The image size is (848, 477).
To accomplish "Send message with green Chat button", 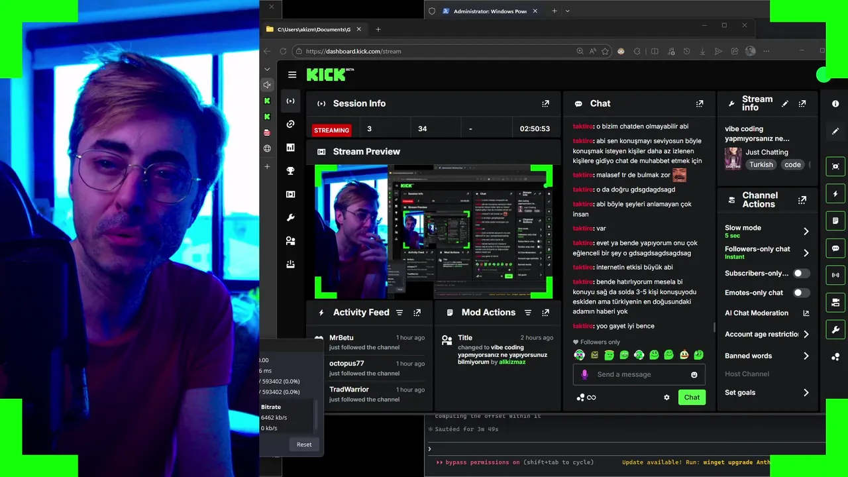I will click(692, 397).
